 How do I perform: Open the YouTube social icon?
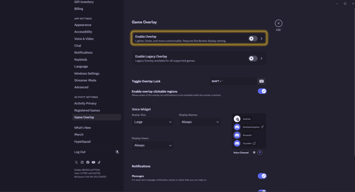click(x=93, y=162)
